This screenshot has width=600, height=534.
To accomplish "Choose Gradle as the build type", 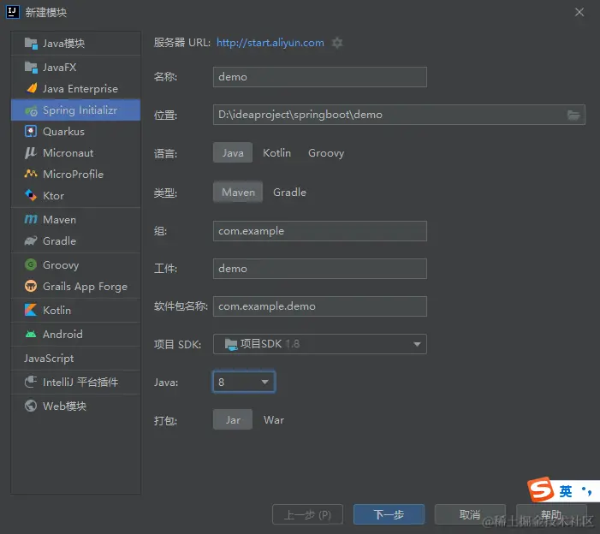I will pos(289,192).
